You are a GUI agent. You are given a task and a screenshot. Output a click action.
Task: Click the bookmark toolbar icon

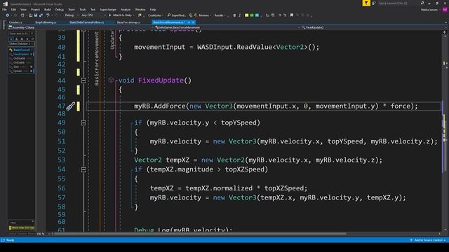(x=292, y=15)
